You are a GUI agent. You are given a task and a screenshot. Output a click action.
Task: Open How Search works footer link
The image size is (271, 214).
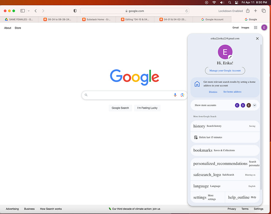click(51, 209)
